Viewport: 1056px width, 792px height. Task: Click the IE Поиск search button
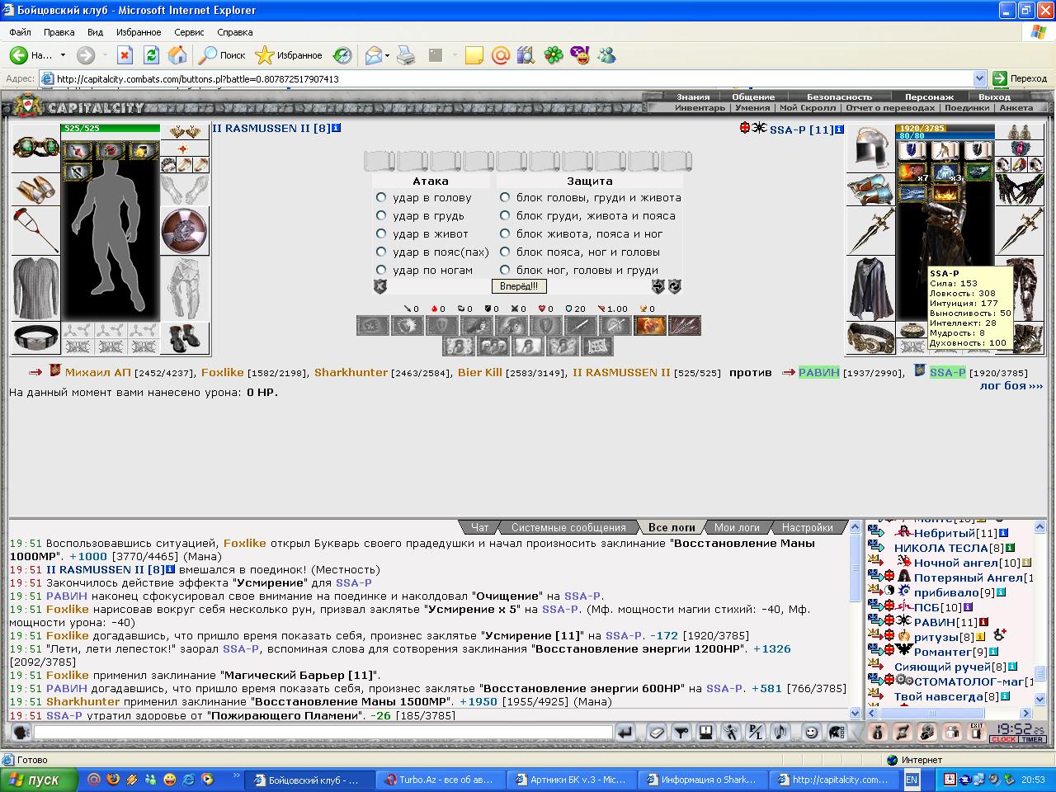tap(222, 55)
